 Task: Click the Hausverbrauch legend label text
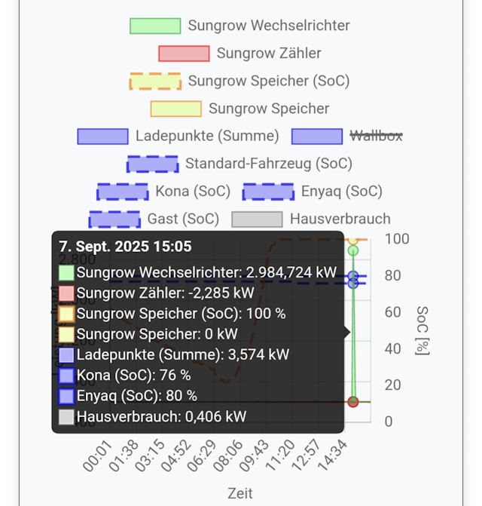coord(340,219)
